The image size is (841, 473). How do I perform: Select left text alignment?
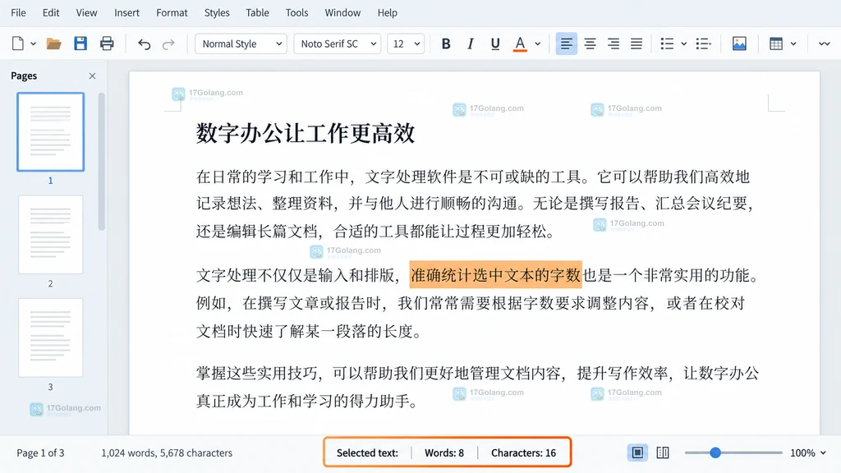567,44
